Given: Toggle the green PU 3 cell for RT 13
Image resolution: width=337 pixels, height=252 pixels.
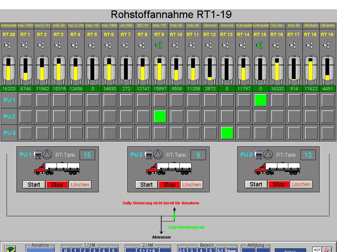Looking at the screenshot, I should coord(227,133).
